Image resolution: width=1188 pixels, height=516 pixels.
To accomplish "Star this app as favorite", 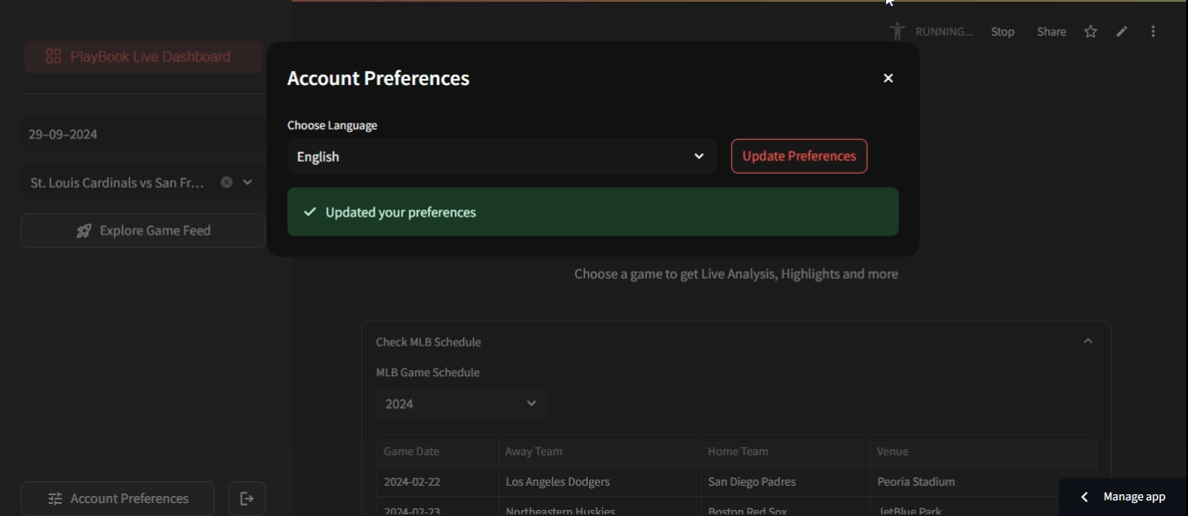I will (1091, 31).
